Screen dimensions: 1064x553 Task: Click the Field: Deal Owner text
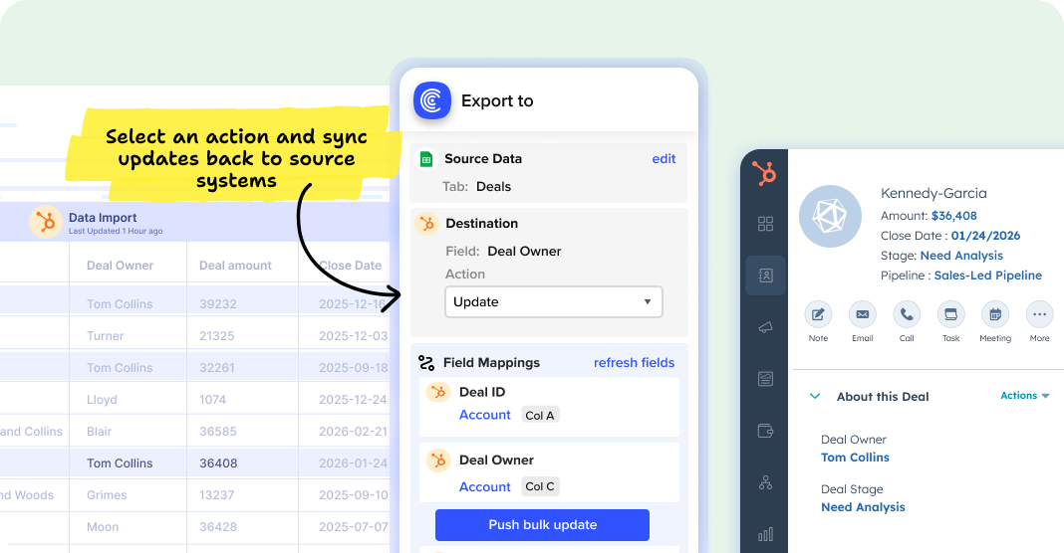pyautogui.click(x=503, y=252)
